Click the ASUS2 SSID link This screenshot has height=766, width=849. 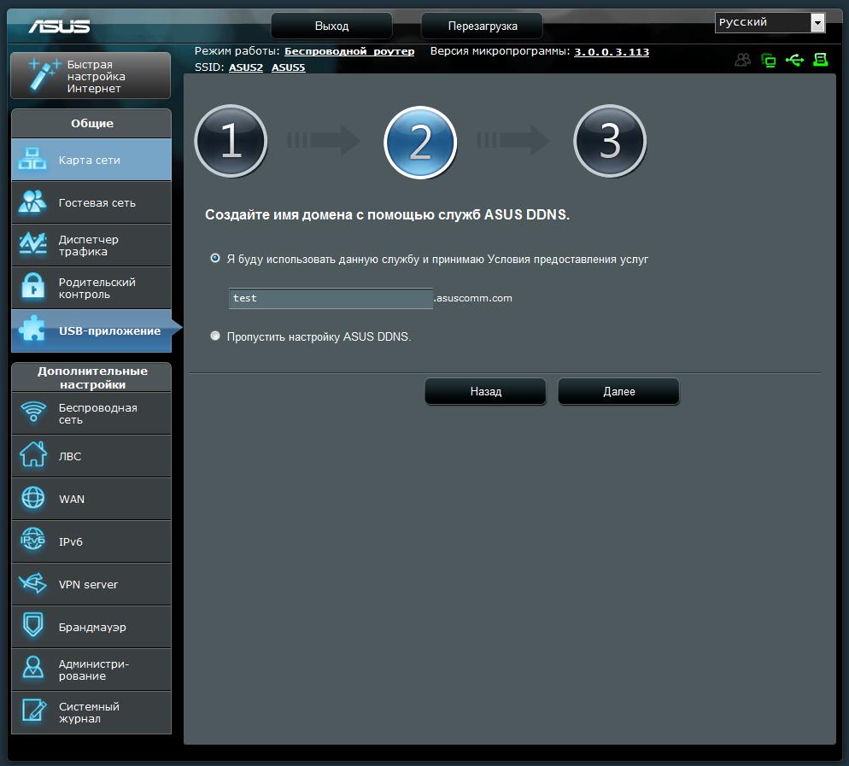point(246,67)
